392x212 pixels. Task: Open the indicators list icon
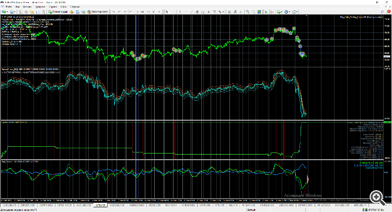click(x=279, y=11)
